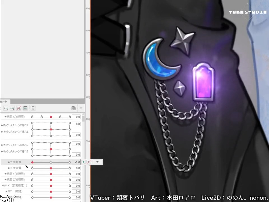Click the エフェクト青 value field
The width and height of the screenshot is (269, 202).
point(76,168)
